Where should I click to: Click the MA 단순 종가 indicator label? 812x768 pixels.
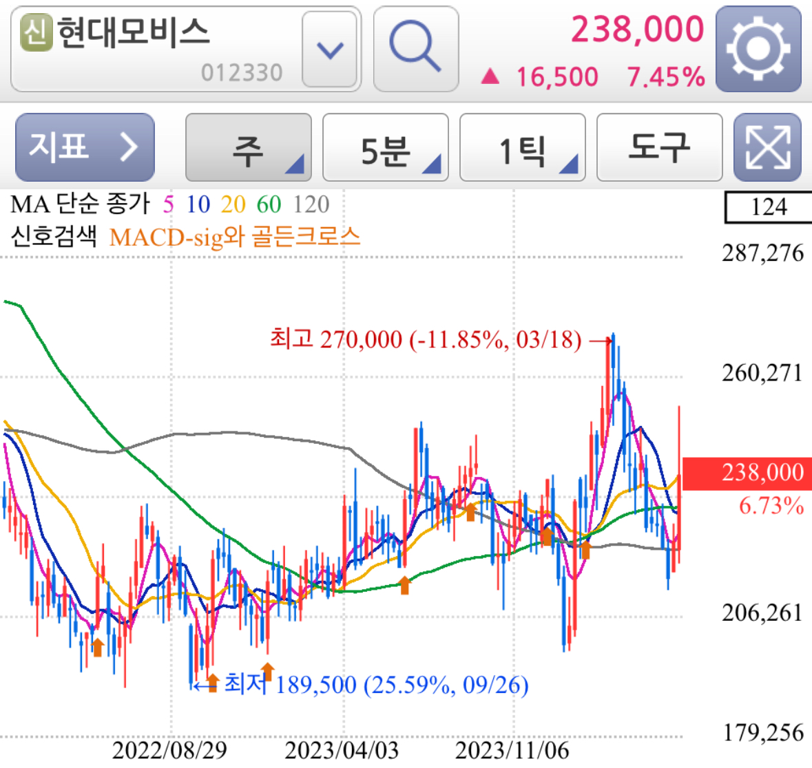81,204
